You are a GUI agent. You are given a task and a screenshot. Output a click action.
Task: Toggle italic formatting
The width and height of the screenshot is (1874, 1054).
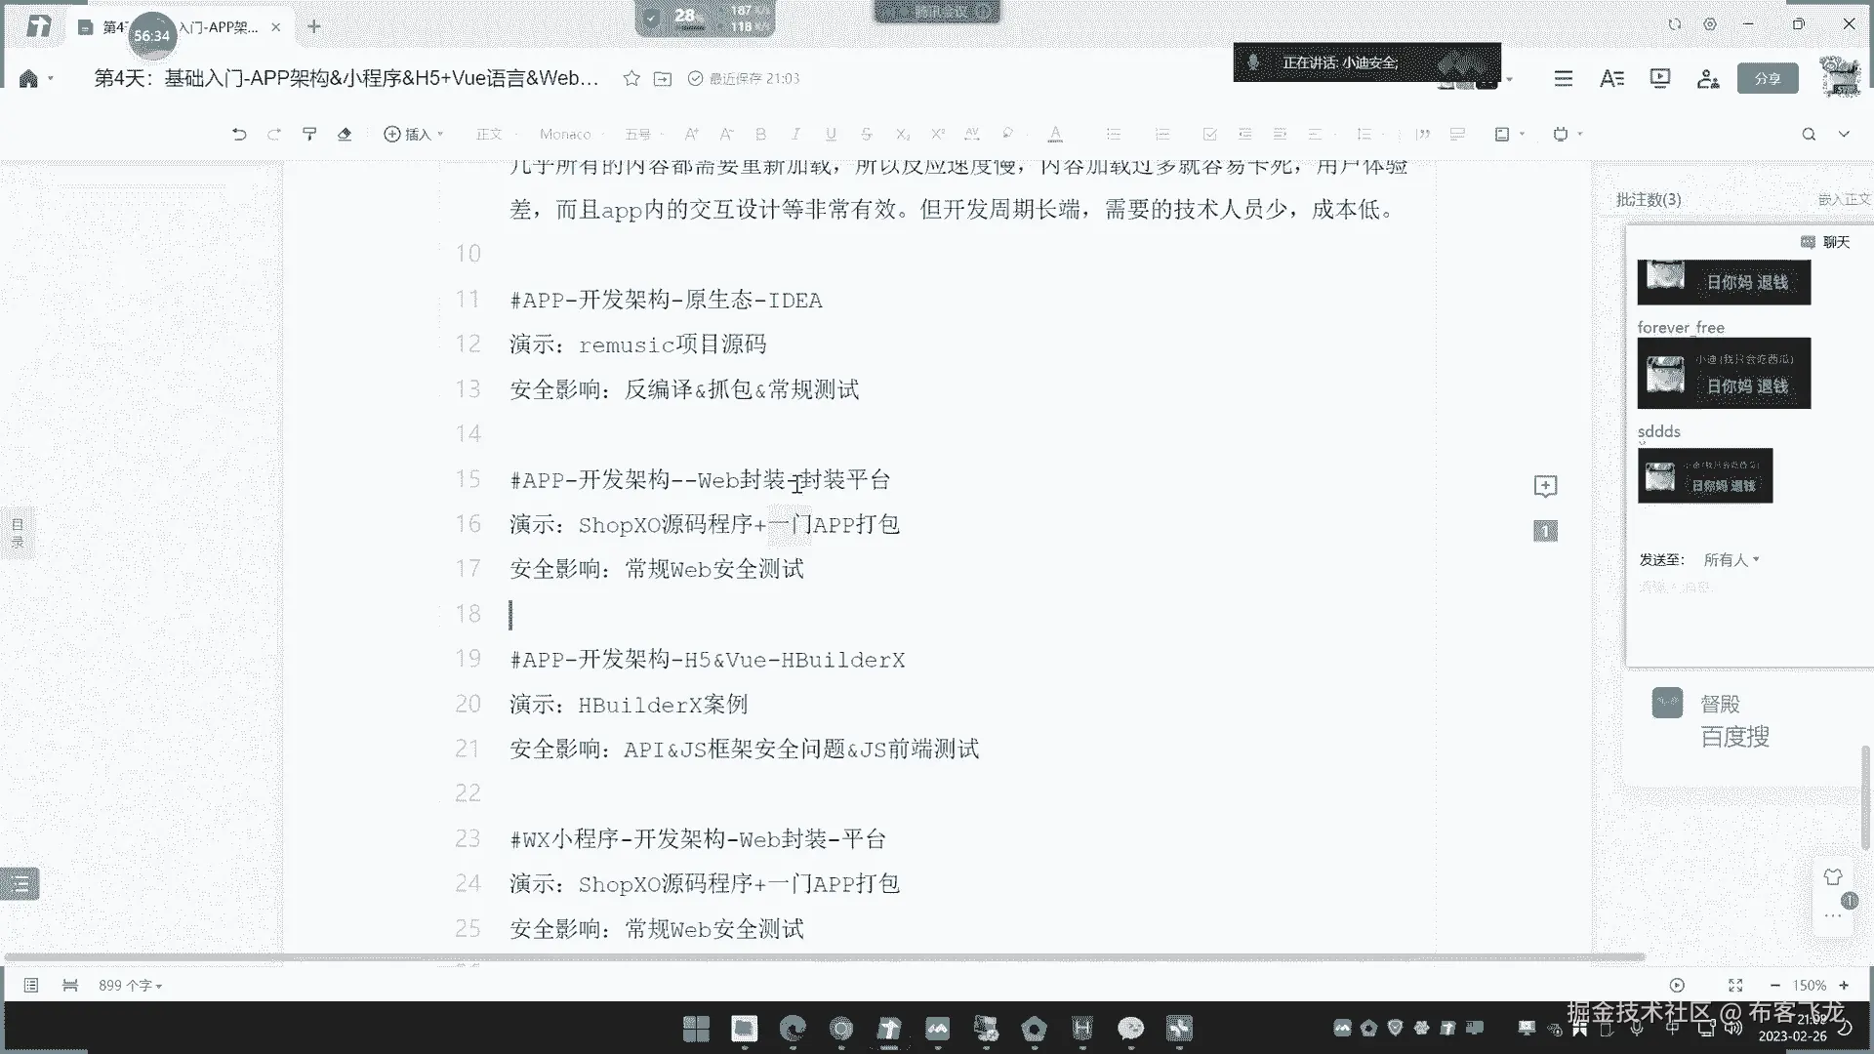[x=795, y=135]
